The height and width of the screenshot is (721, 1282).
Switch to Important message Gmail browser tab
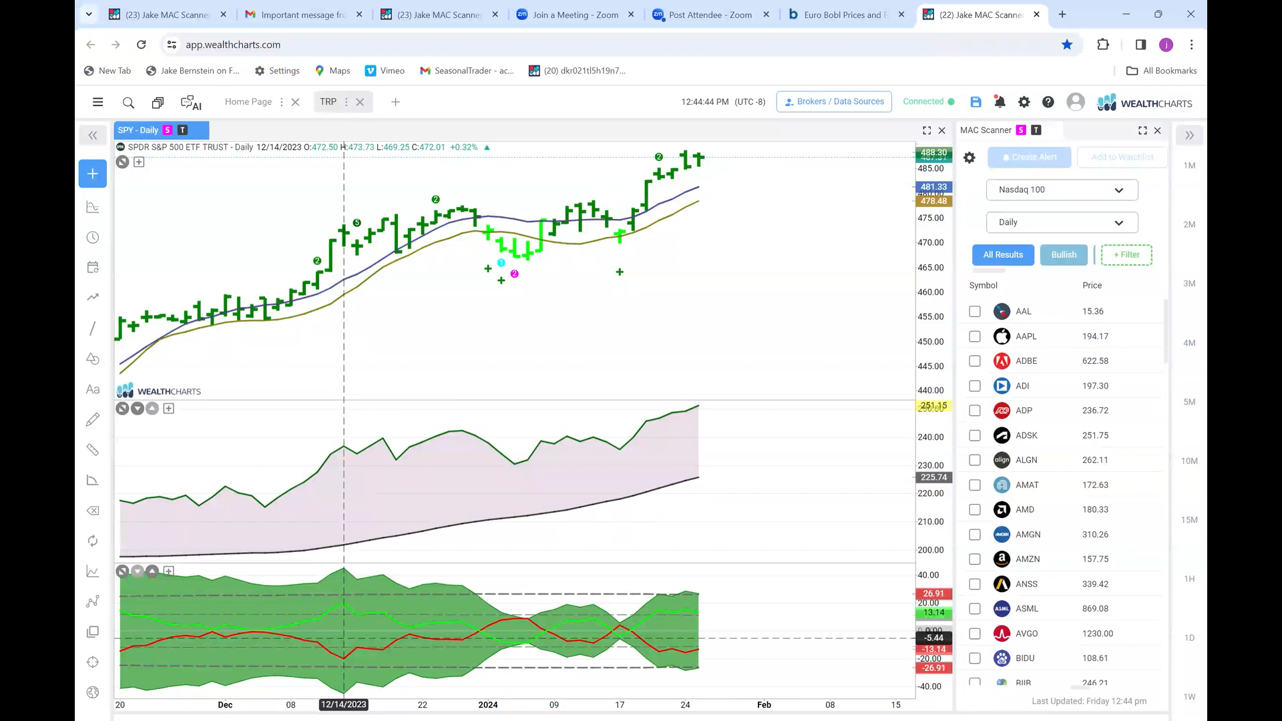pyautogui.click(x=302, y=15)
